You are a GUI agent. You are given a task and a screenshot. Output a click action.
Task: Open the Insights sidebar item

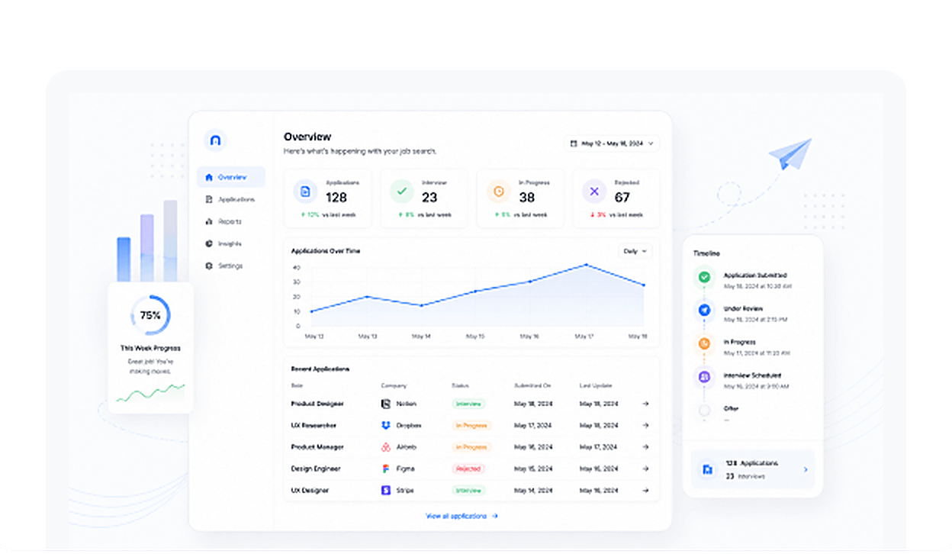click(x=231, y=243)
